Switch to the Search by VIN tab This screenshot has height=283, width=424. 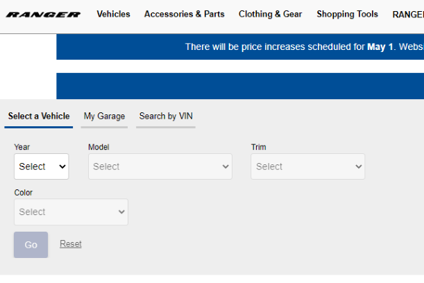pyautogui.click(x=166, y=116)
